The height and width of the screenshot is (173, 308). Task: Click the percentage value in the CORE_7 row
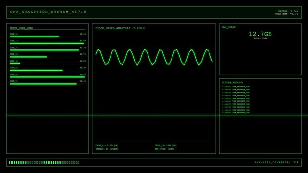[83, 81]
